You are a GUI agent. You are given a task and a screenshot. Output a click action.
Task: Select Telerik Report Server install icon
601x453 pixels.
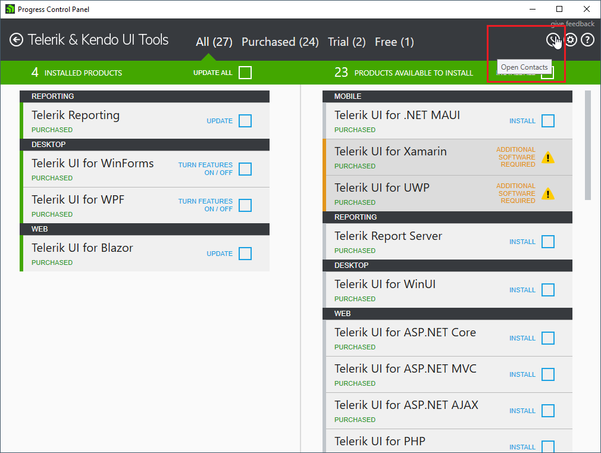[547, 242]
